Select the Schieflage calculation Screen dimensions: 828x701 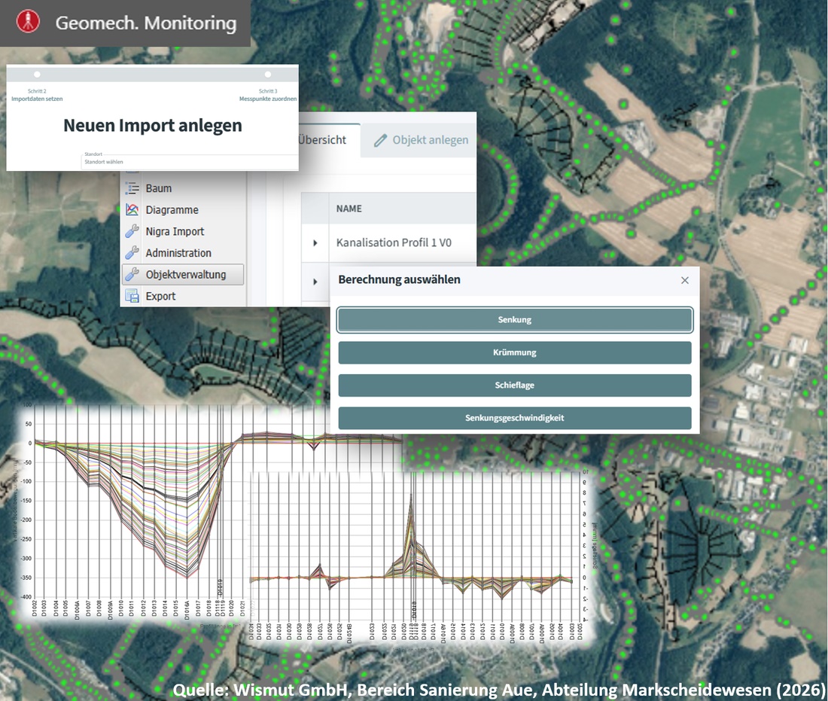tap(514, 386)
